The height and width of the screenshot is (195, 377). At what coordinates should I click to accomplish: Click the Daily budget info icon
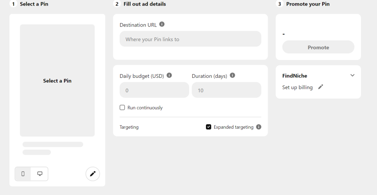coord(169,75)
